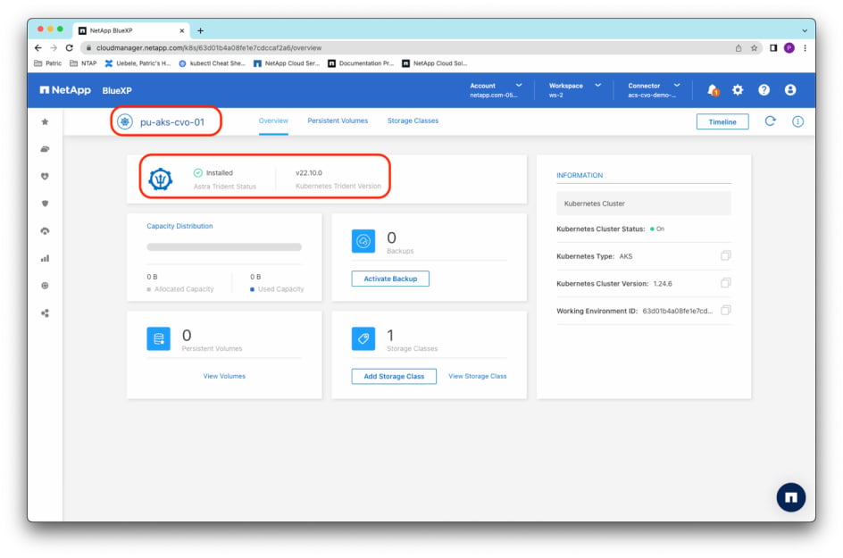Screen dimensions: 843x558
Task: Click the share icon in address bar
Action: (x=739, y=48)
